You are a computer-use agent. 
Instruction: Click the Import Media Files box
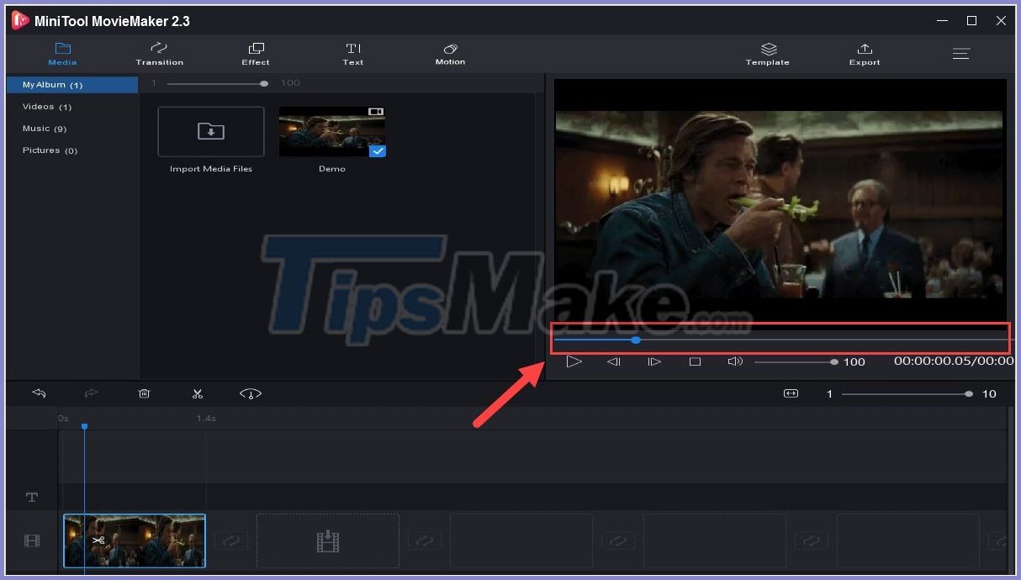(x=210, y=131)
